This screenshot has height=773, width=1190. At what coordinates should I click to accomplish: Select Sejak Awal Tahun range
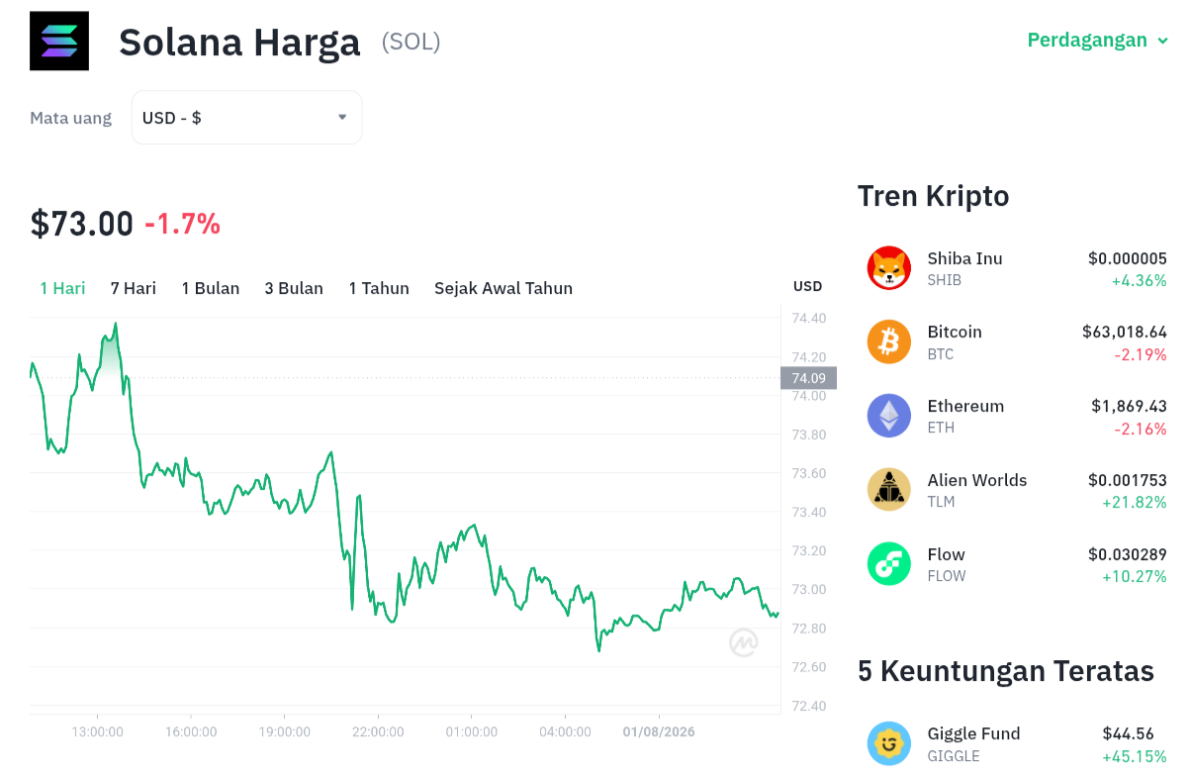click(x=503, y=288)
